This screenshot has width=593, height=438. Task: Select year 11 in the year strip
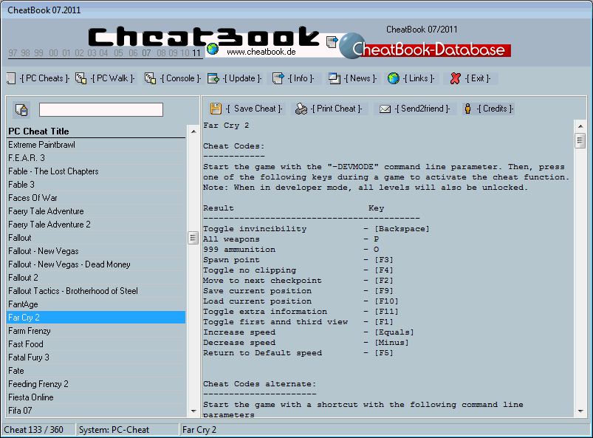point(196,53)
